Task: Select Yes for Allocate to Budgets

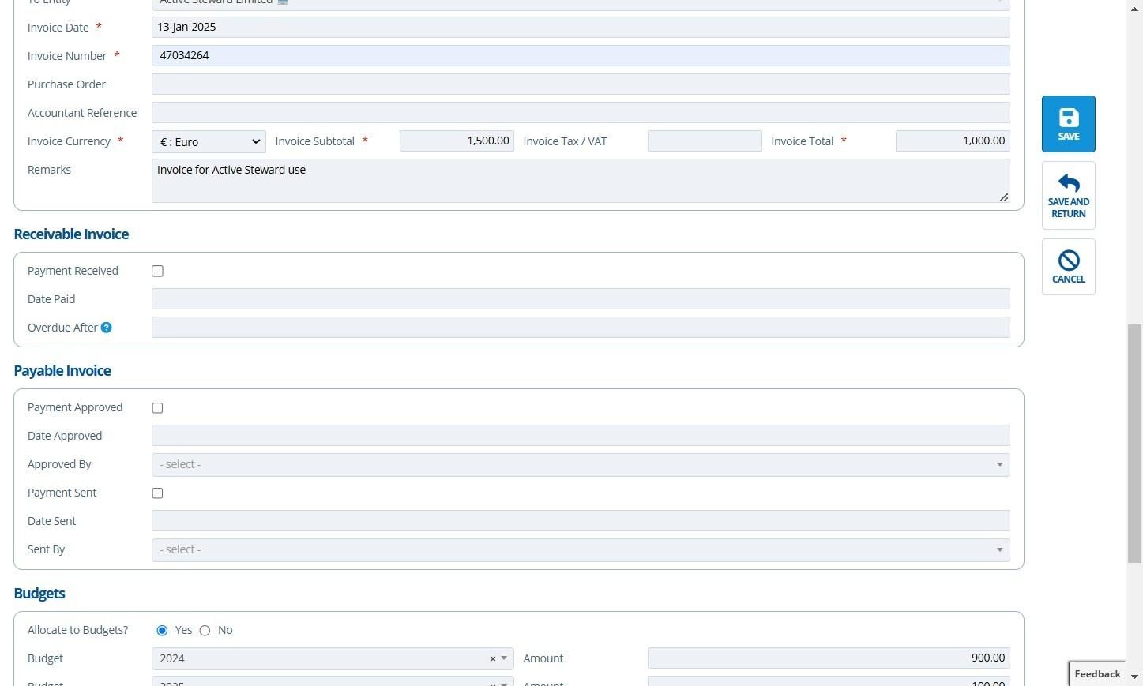Action: (162, 631)
